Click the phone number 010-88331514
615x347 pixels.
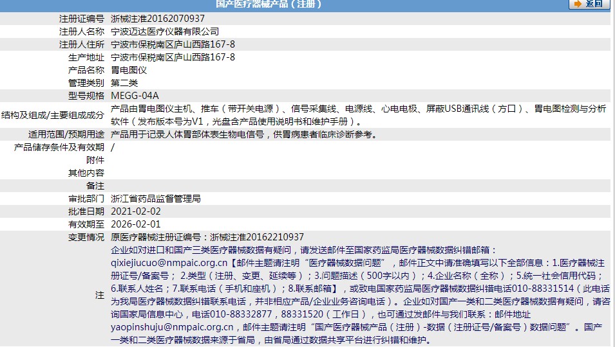click(x=543, y=289)
